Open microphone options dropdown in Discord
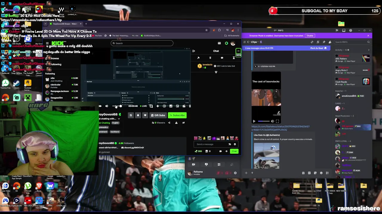382x214 pixels. tap(222, 173)
